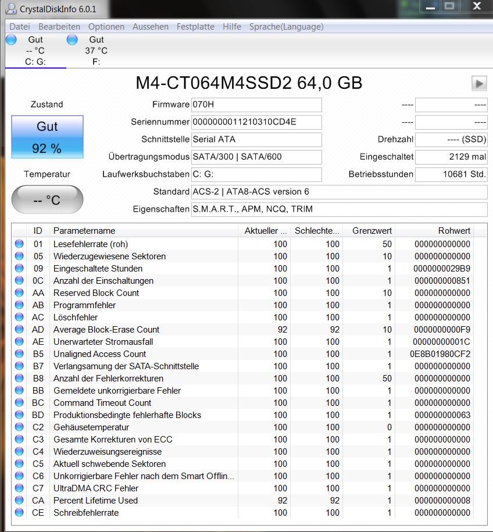Viewport: 493px width, 532px height.
Task: Click status icon of row B5 Unaligned Access Count
Action: click(x=19, y=354)
